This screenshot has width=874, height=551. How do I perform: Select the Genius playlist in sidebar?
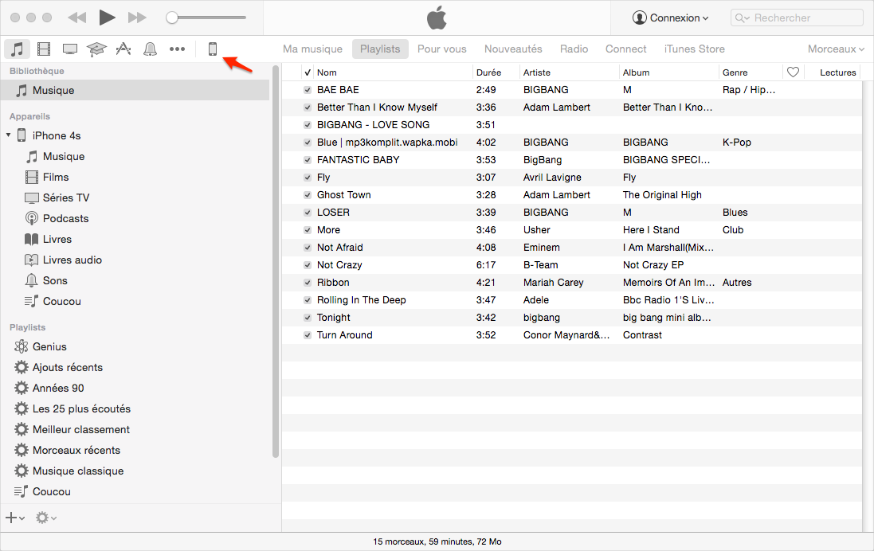pyautogui.click(x=49, y=347)
